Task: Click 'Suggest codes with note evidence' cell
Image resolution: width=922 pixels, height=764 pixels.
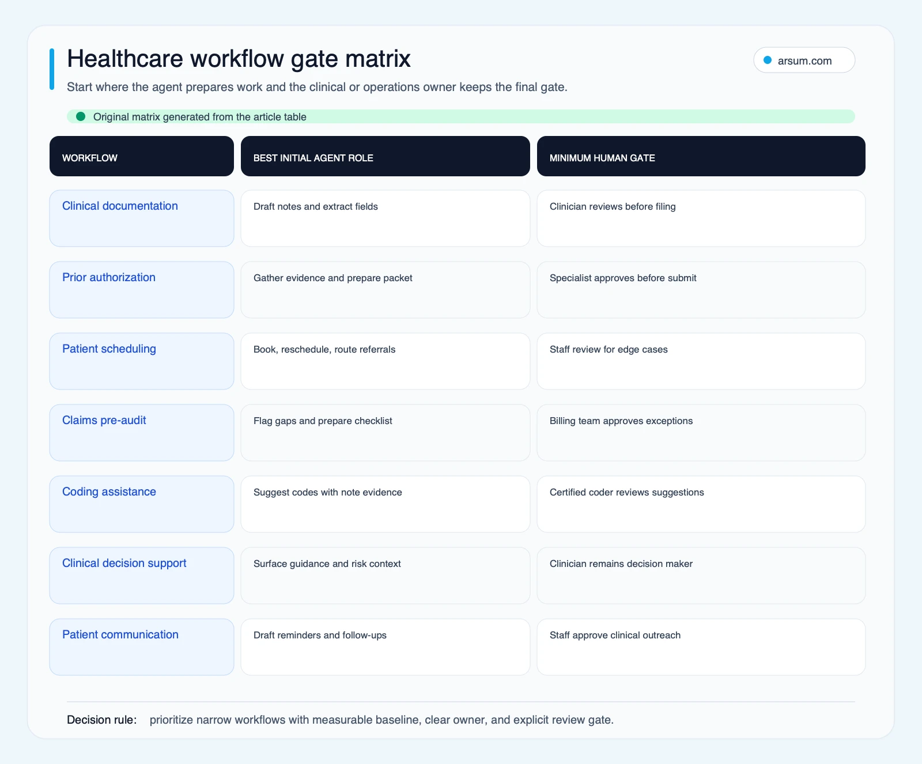Action: [x=385, y=504]
